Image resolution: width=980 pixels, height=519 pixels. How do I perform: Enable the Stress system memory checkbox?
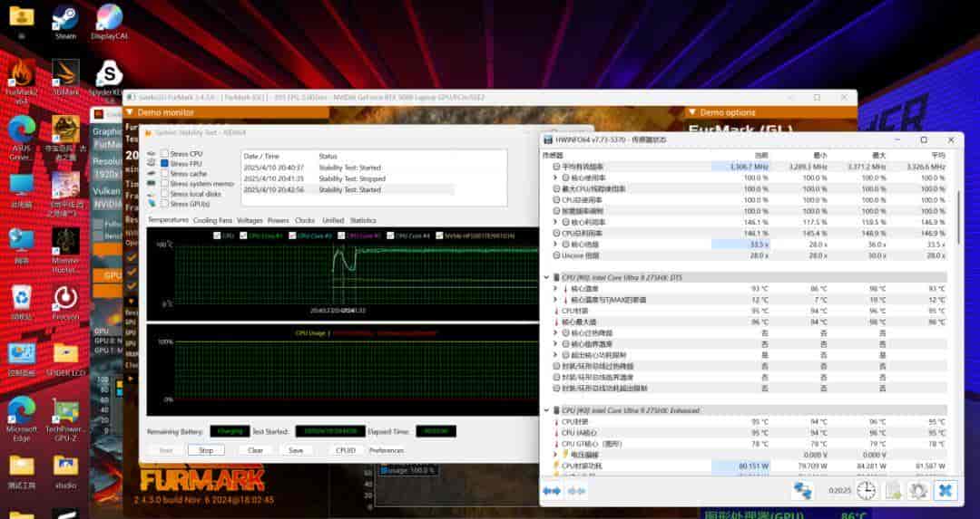pos(164,183)
